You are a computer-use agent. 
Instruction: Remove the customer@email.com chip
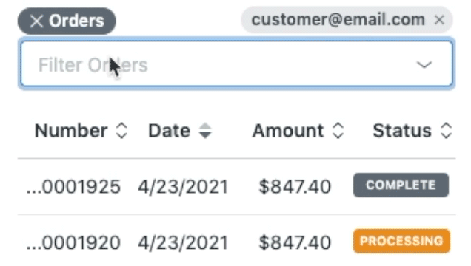439,20
